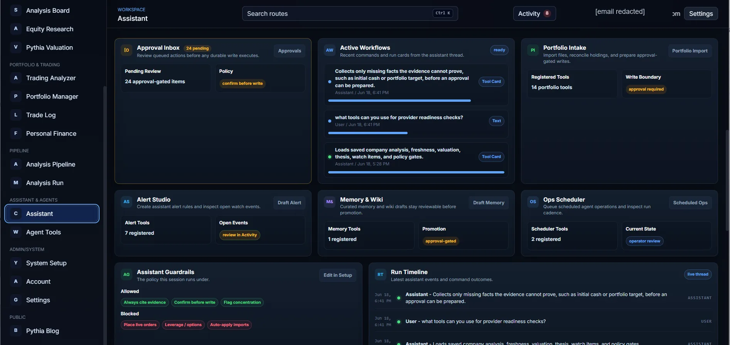Click the Activity count badge 8
Screen dimensions: 730x345
[547, 13]
